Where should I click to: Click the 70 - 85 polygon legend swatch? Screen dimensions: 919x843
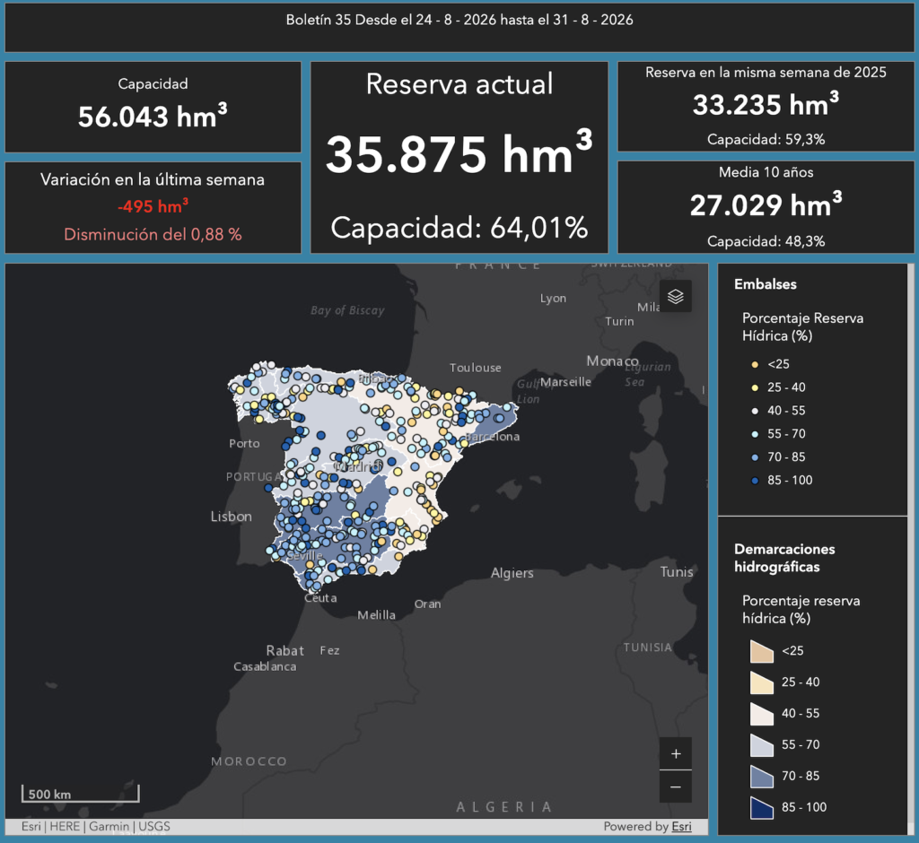point(761,777)
